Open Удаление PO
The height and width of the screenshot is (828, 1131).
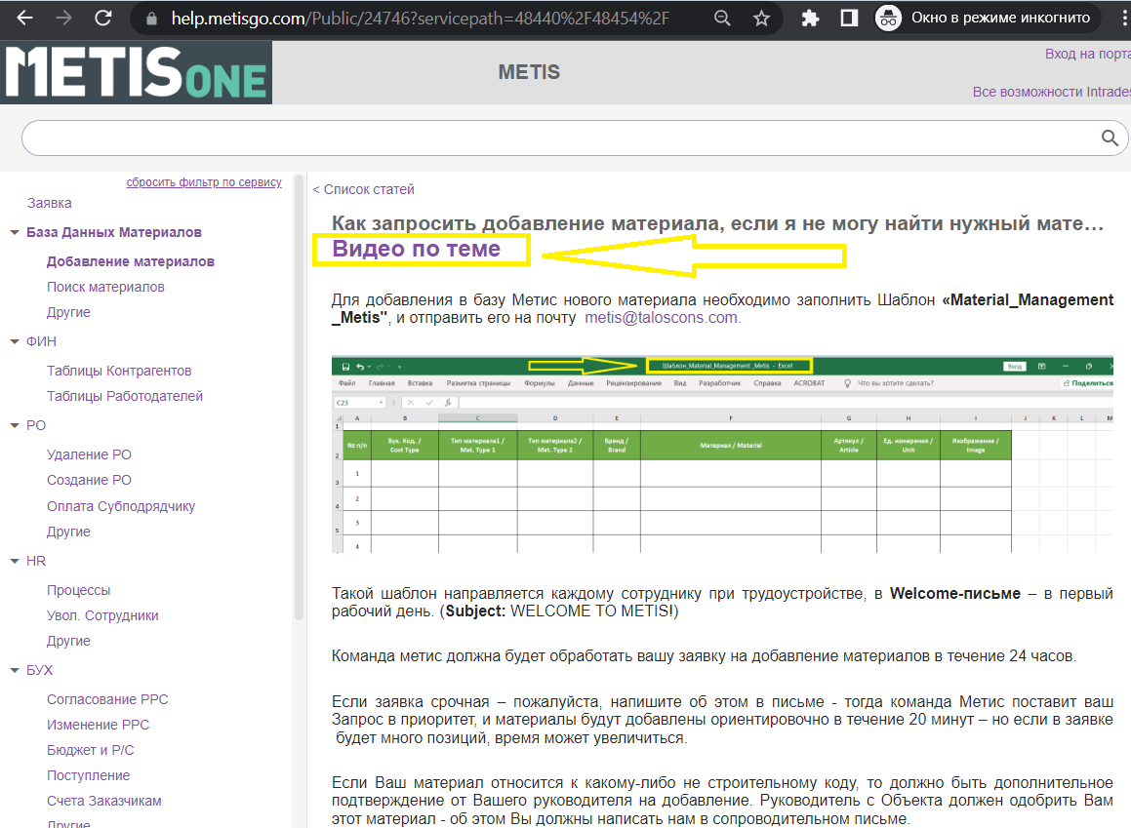click(x=90, y=454)
